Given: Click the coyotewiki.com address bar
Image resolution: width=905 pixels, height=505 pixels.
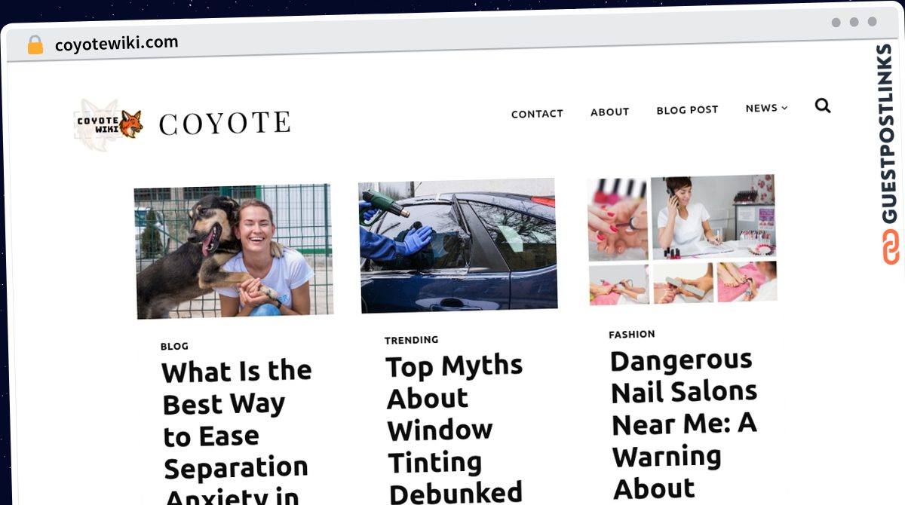Looking at the screenshot, I should coord(117,43).
